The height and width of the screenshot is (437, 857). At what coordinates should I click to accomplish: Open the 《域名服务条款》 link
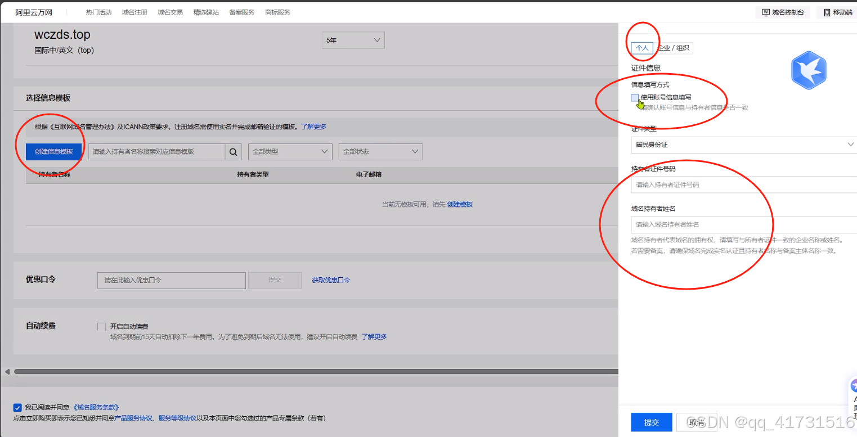96,408
